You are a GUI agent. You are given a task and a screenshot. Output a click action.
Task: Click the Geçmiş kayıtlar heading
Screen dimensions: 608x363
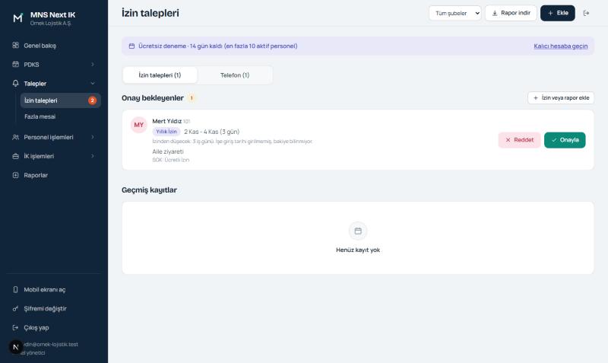(149, 189)
